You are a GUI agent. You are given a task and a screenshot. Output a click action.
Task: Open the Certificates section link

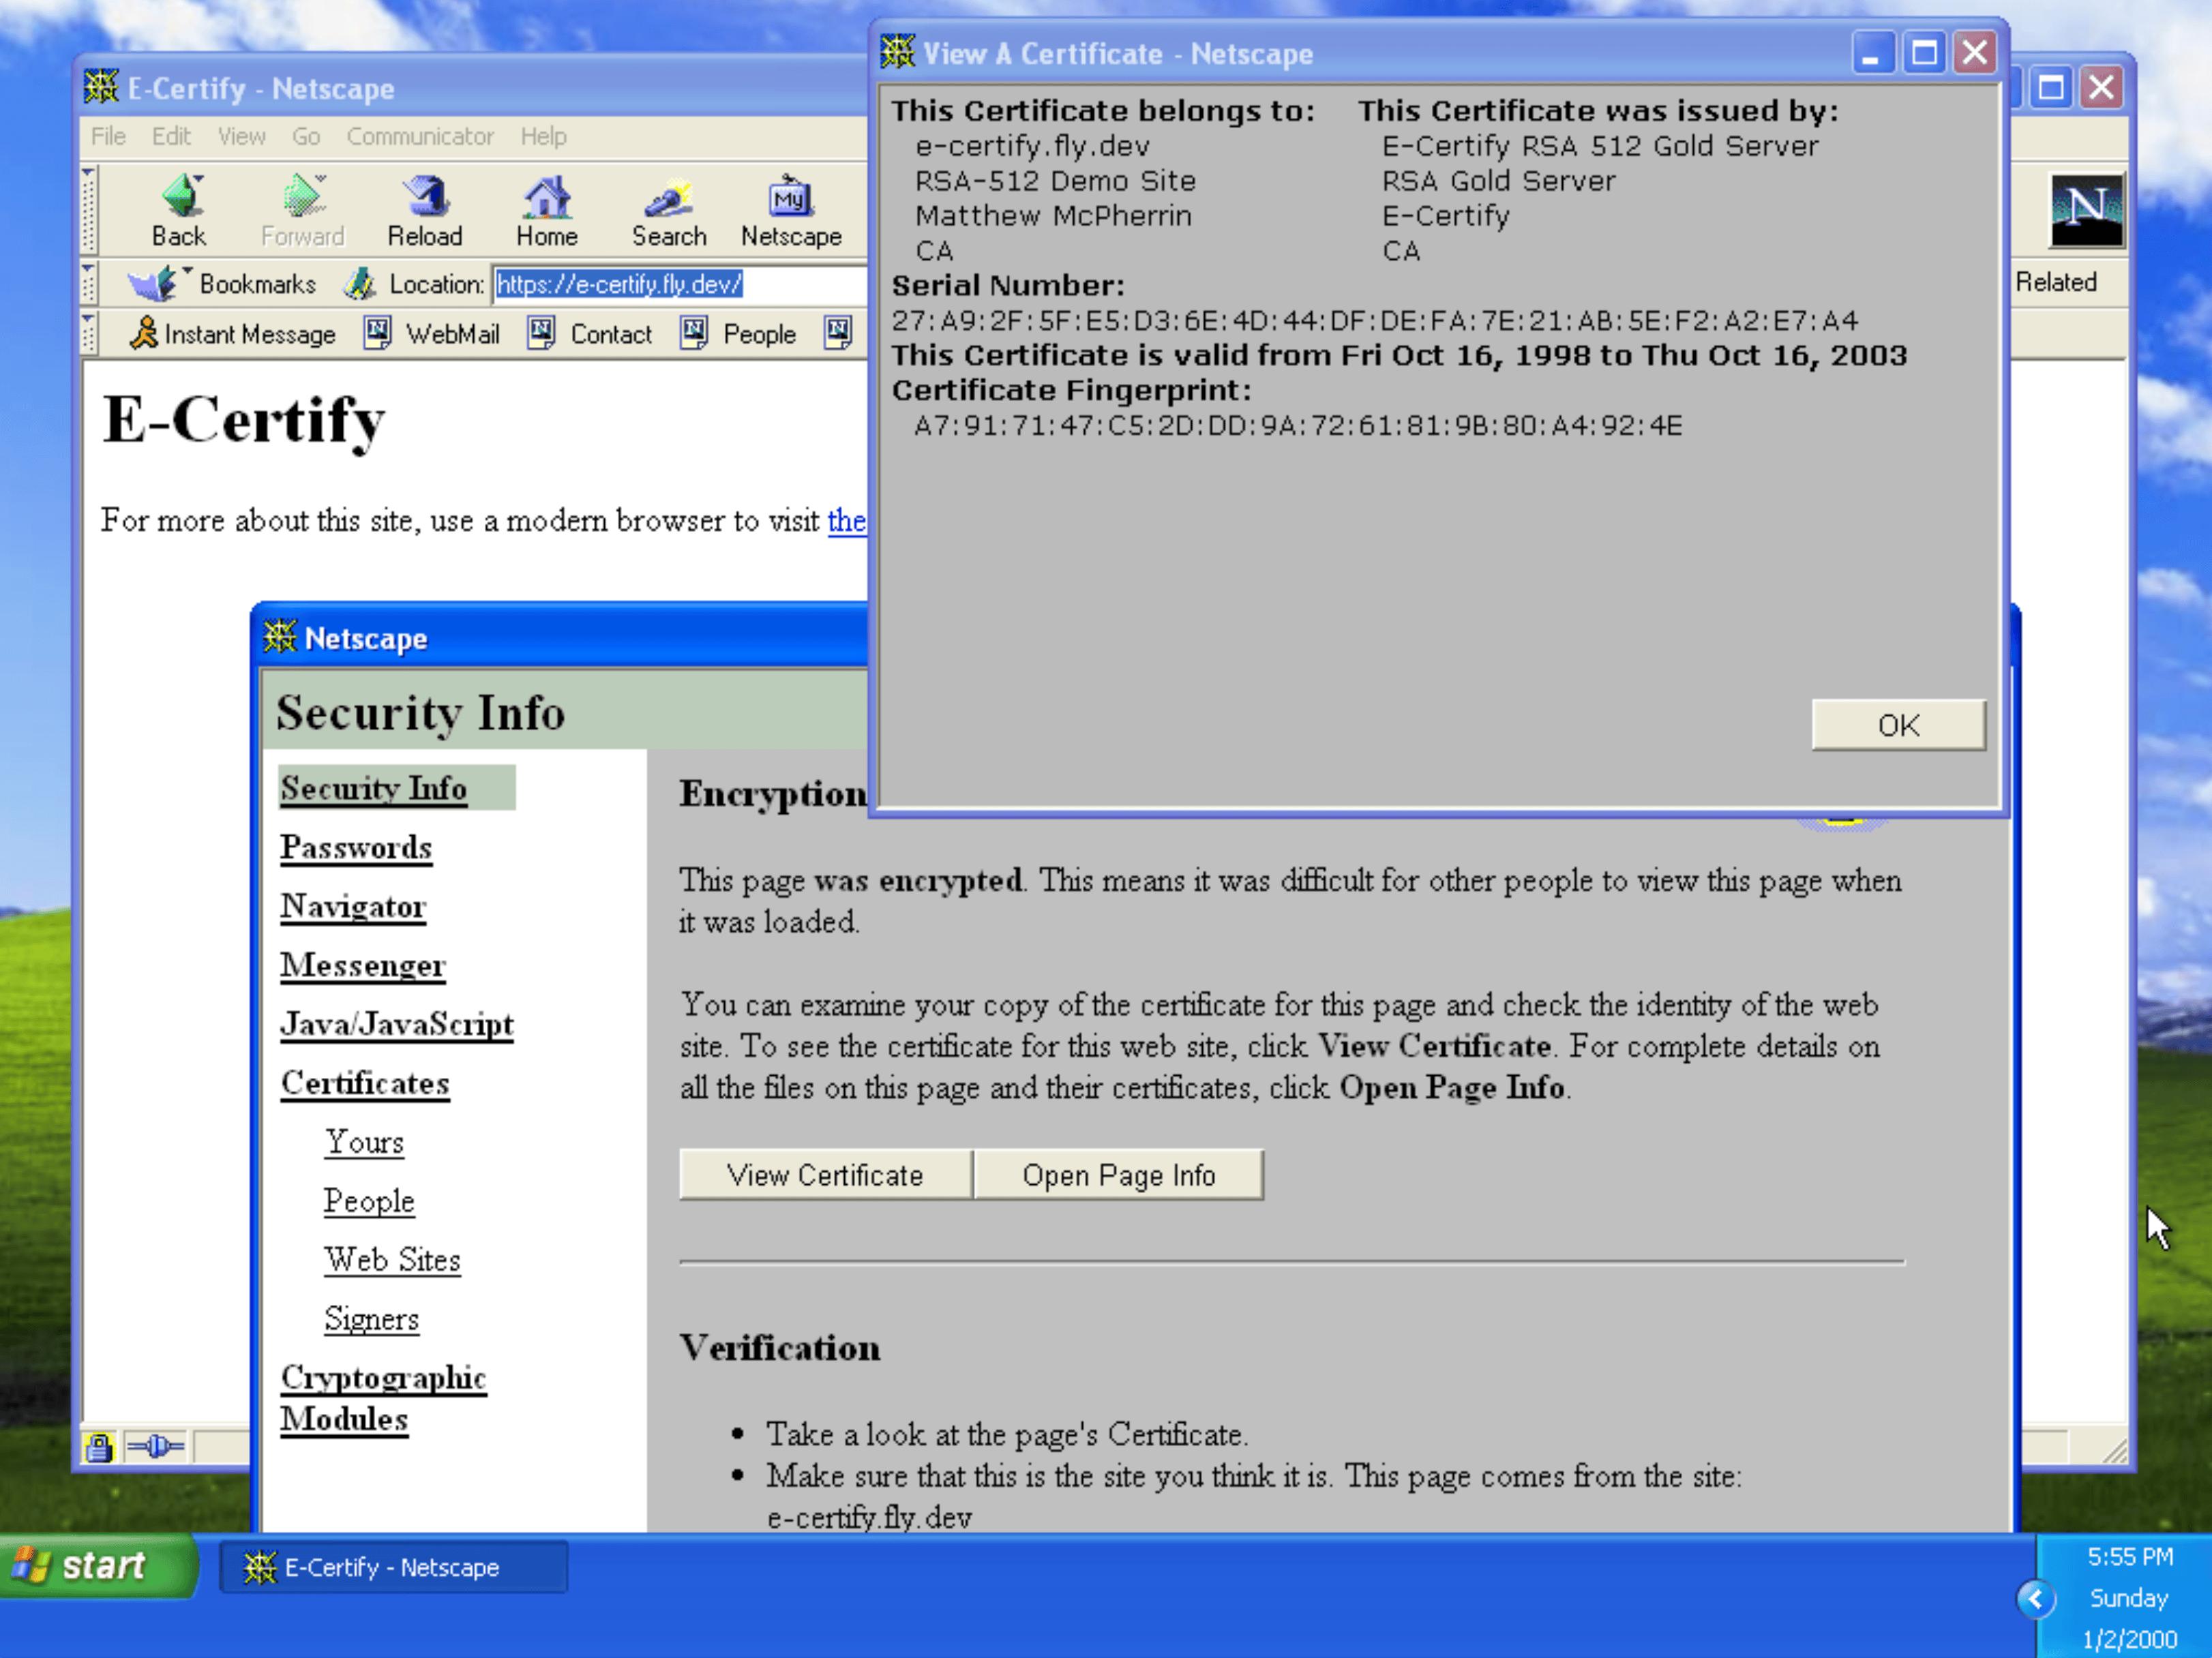pyautogui.click(x=365, y=1084)
